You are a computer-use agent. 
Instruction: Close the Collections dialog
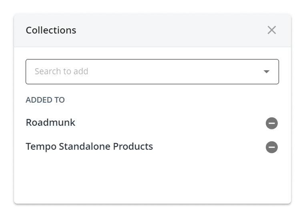(x=272, y=30)
